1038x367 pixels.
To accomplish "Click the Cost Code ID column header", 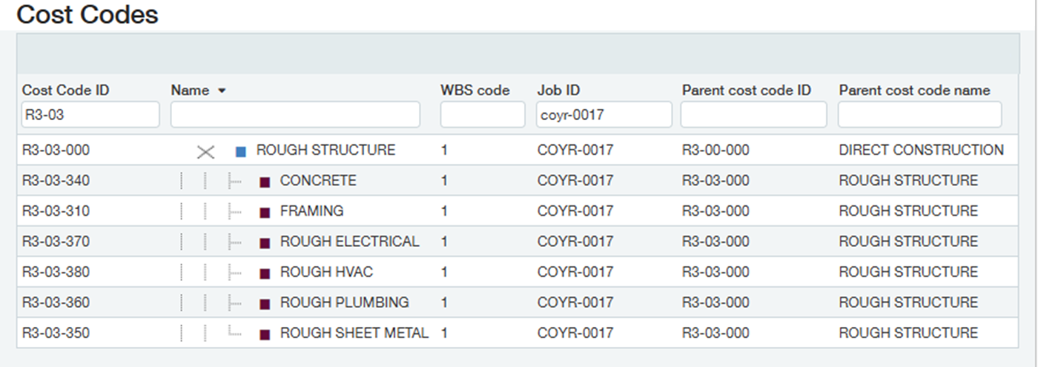I will tap(66, 90).
